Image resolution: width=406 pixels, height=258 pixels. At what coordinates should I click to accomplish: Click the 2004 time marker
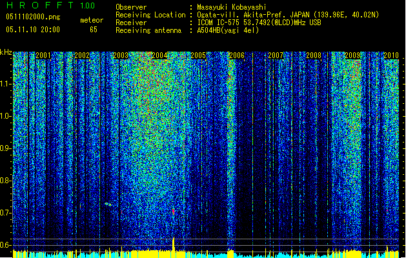click(x=159, y=55)
